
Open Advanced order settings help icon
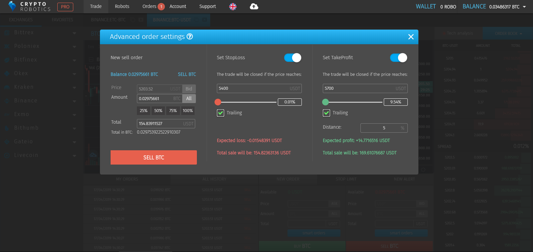click(x=190, y=37)
